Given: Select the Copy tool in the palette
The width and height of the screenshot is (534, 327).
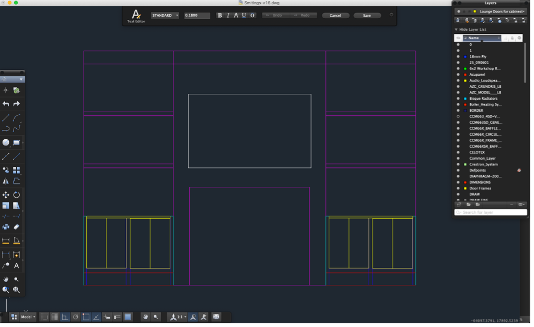Looking at the screenshot, I should 6,170.
